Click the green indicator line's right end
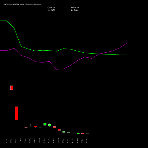 (127, 55)
